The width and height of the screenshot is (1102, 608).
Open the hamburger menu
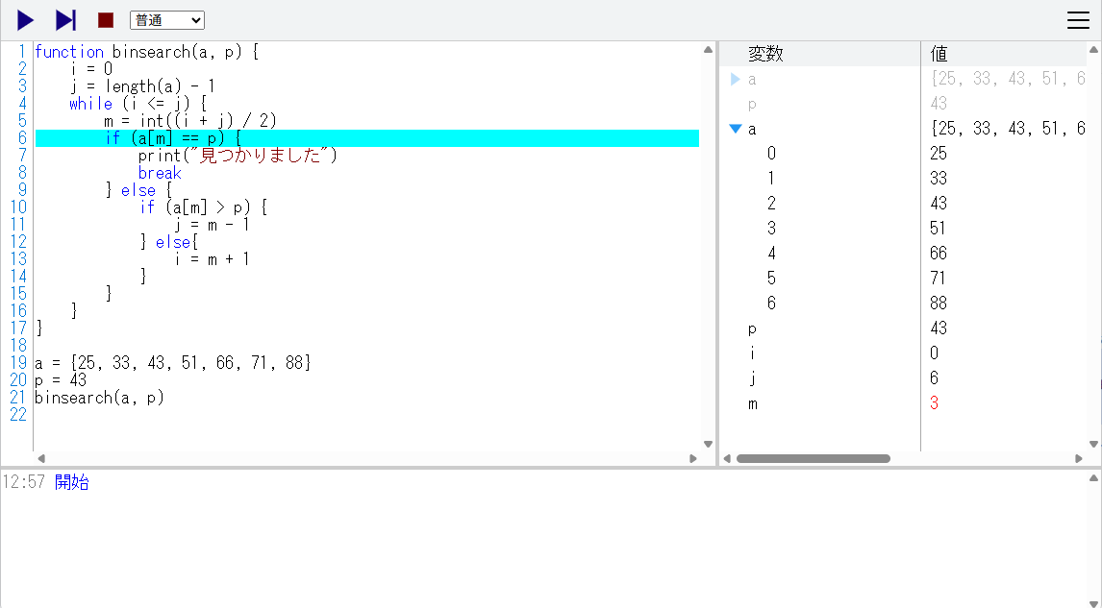pos(1078,20)
